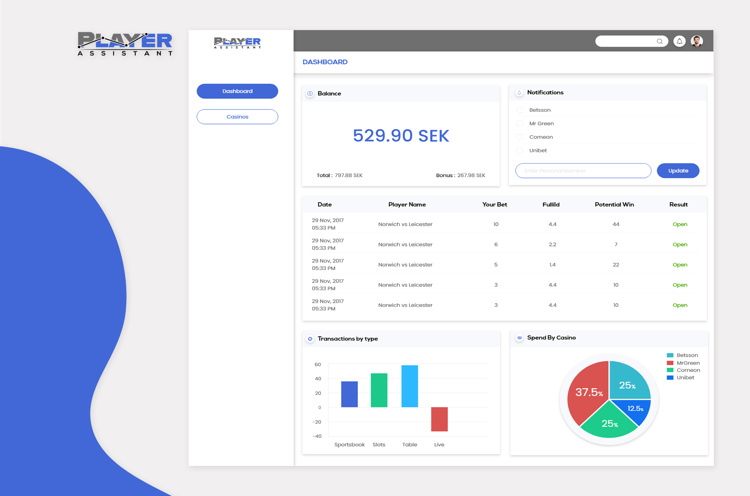
Task: Open the user profile avatar
Action: tap(697, 41)
